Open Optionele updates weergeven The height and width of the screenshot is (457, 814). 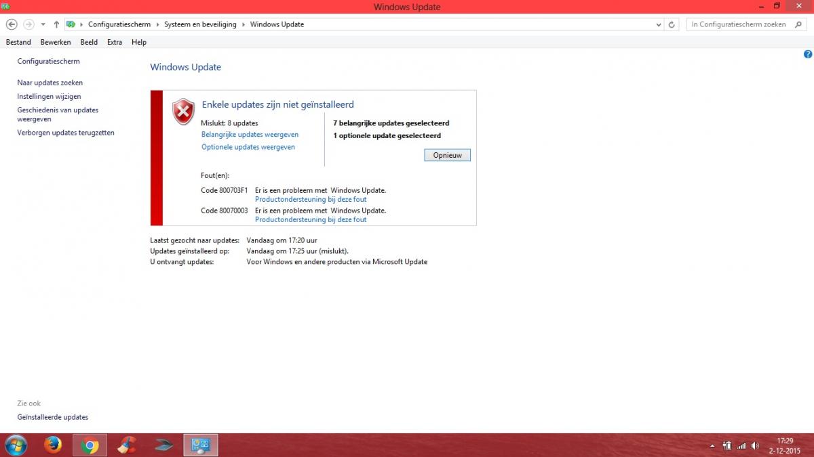click(x=248, y=147)
